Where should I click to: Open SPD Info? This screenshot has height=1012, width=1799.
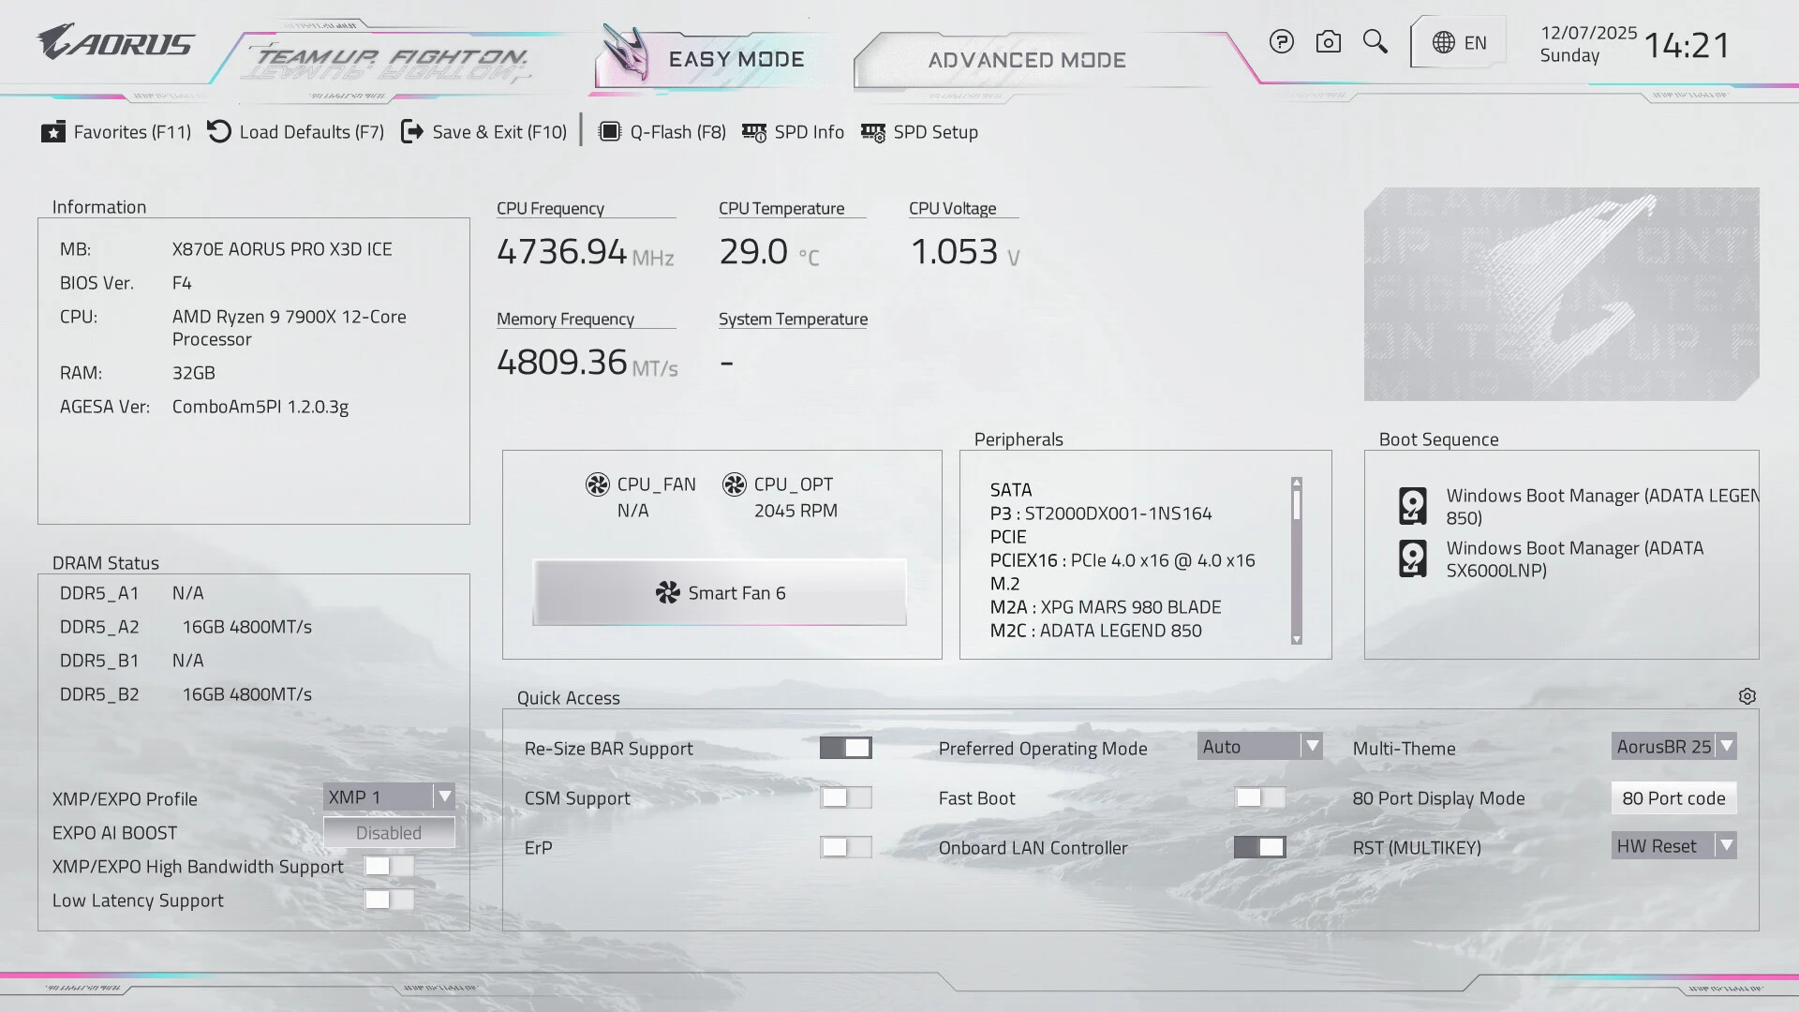tap(793, 132)
